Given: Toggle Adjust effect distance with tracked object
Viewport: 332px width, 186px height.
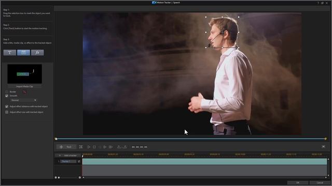Looking at the screenshot, I should tap(7, 106).
